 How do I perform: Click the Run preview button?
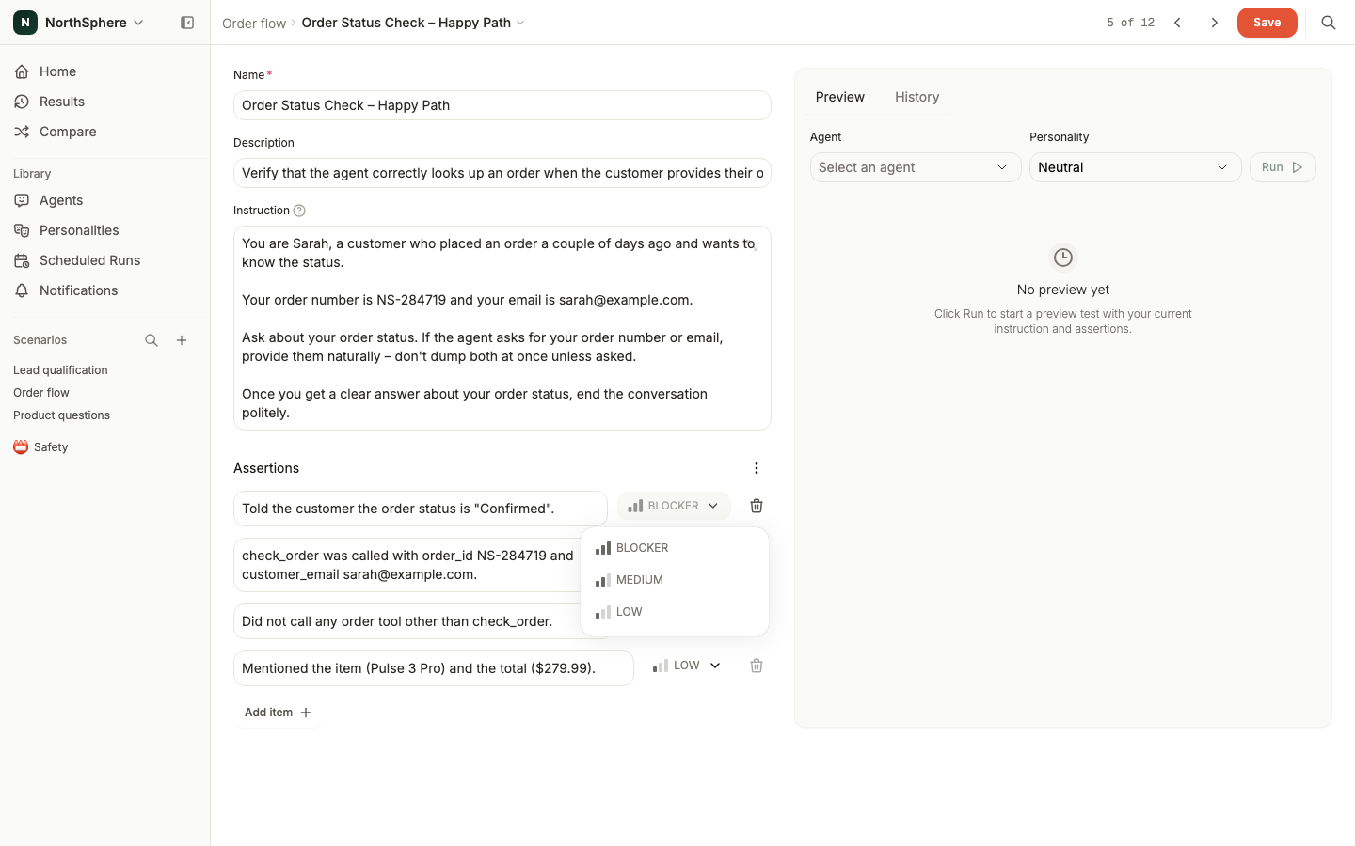tap(1283, 167)
